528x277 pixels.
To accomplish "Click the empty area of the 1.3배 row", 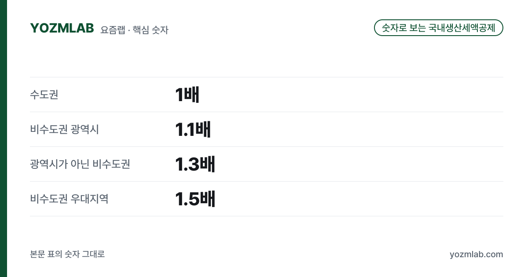I will [359, 164].
